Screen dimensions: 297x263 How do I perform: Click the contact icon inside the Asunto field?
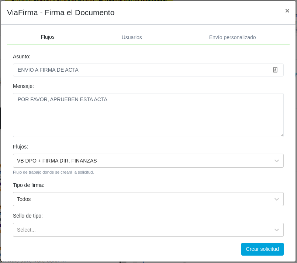275,70
